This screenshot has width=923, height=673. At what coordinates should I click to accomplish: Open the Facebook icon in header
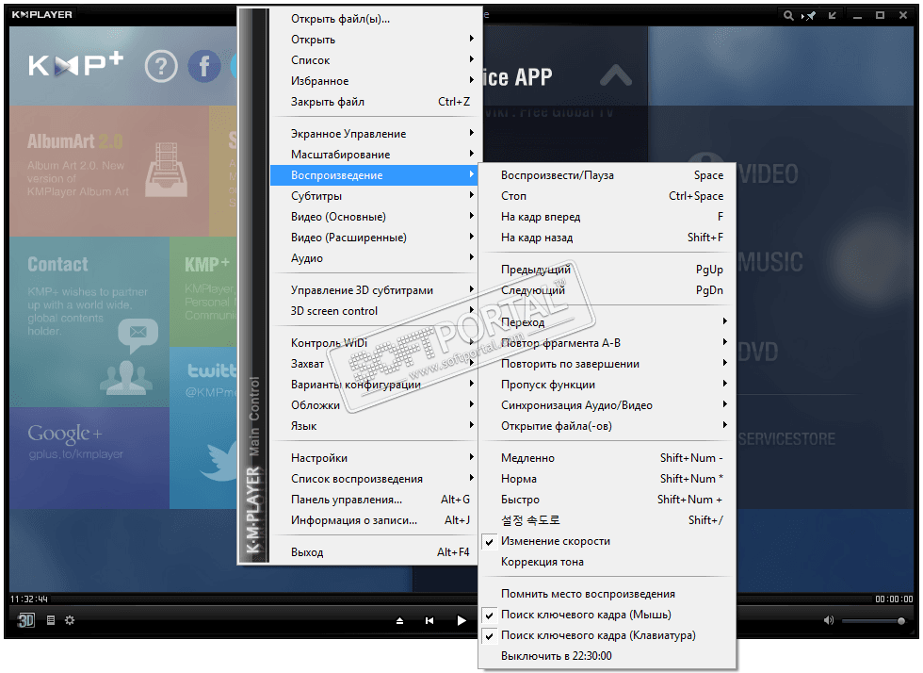click(204, 66)
